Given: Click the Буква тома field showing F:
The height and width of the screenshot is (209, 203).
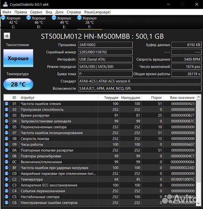Looking at the screenshot, I should click(x=105, y=74).
